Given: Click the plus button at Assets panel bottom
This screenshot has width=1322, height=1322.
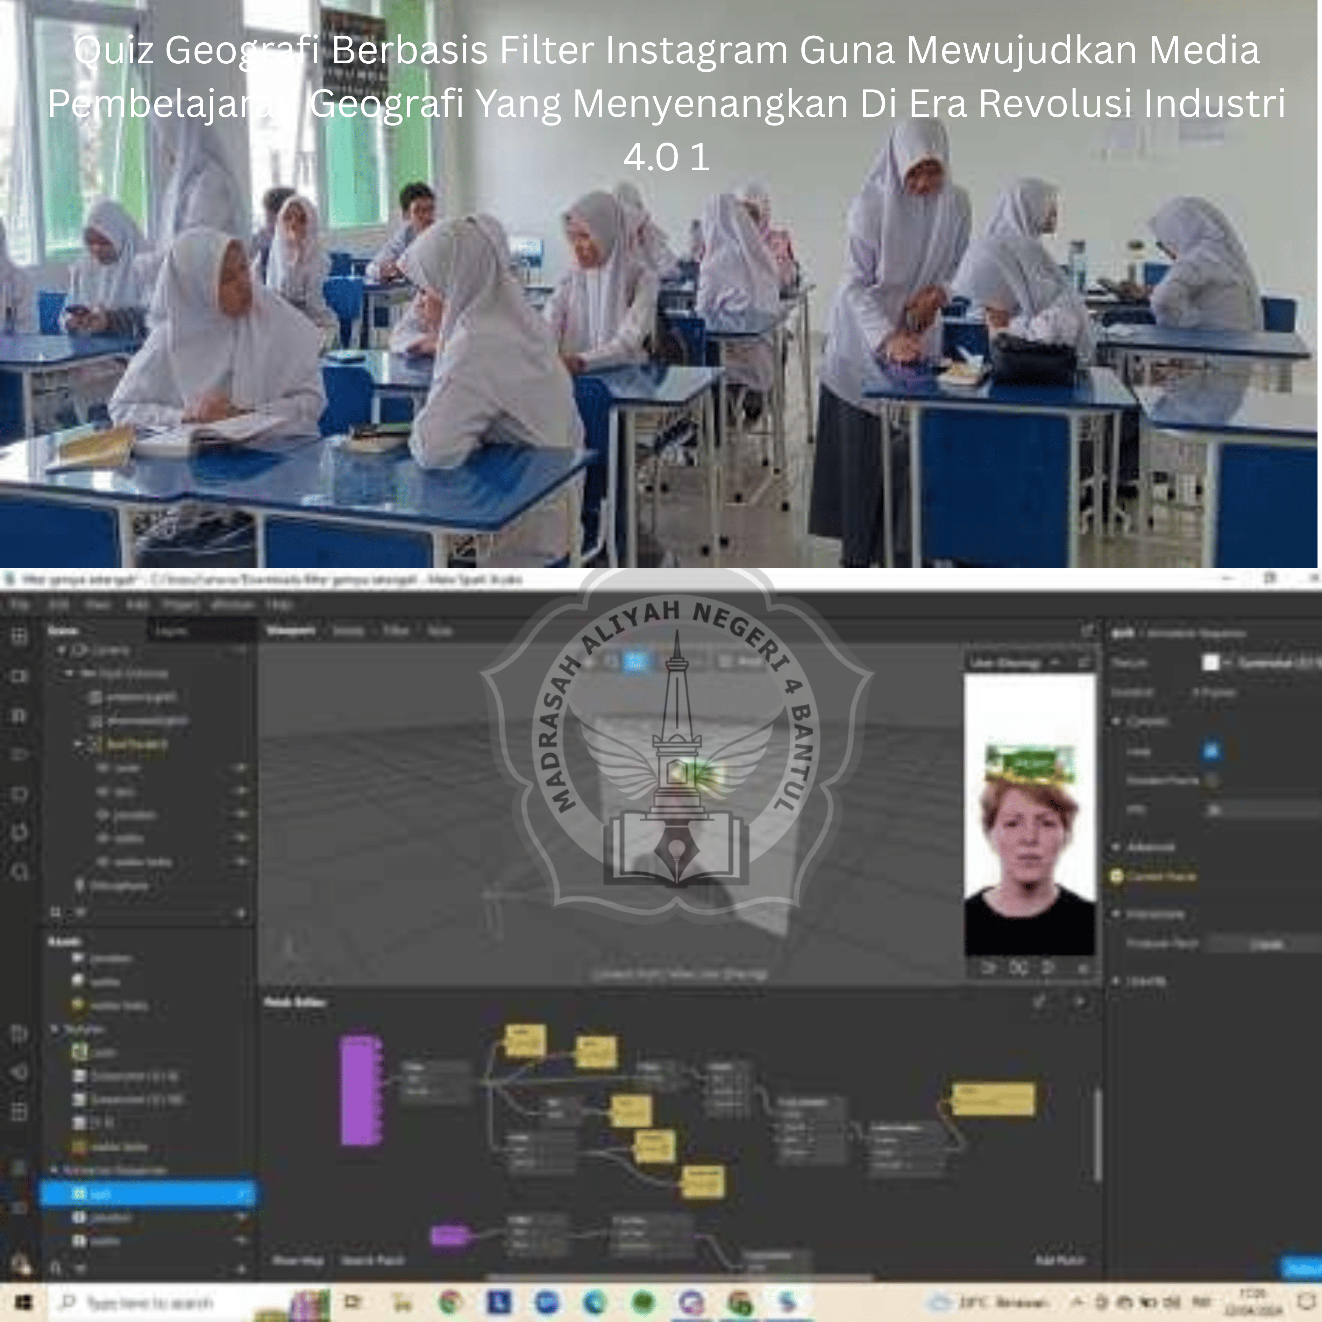Looking at the screenshot, I should click(241, 1268).
